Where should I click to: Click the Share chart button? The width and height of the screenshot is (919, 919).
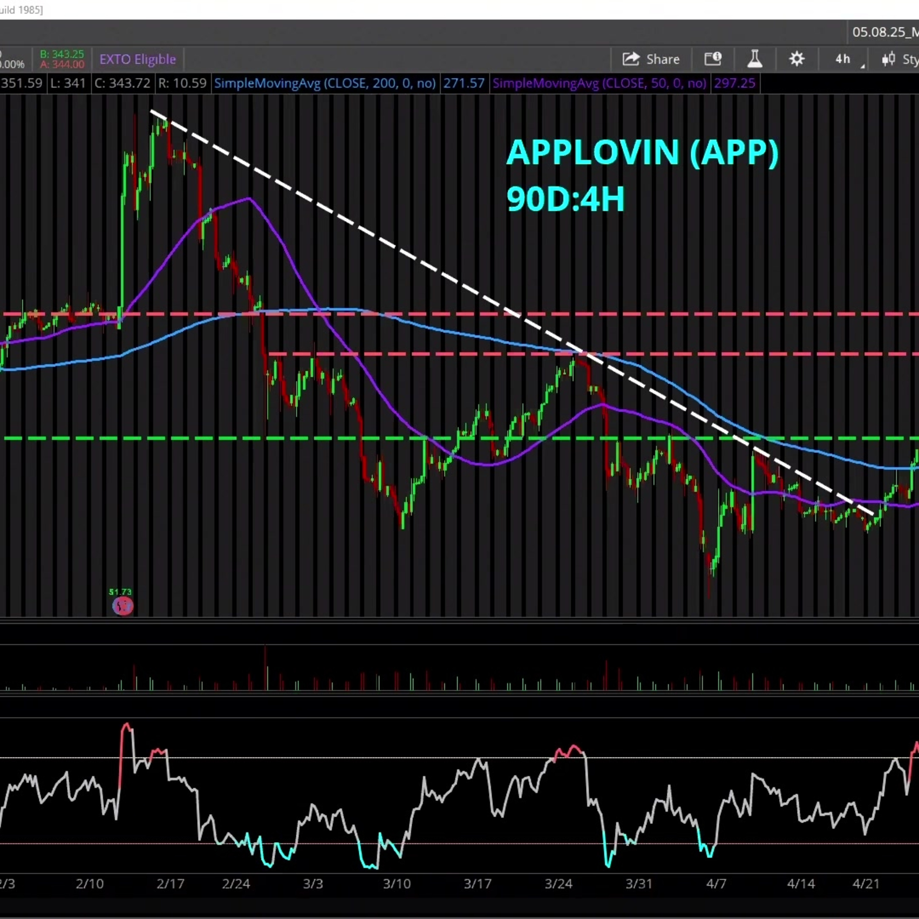(x=651, y=59)
